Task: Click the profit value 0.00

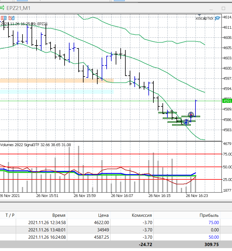Action: click(x=215, y=230)
